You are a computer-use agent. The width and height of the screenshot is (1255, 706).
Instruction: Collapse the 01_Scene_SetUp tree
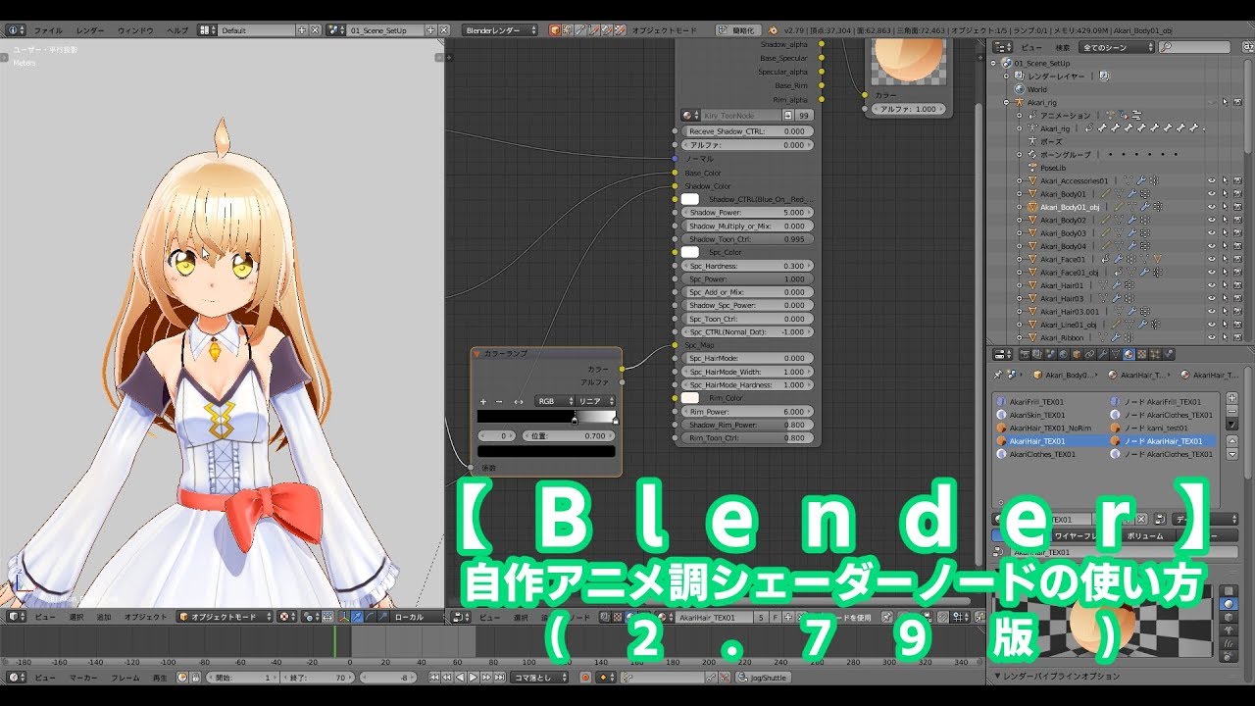point(993,64)
